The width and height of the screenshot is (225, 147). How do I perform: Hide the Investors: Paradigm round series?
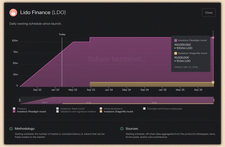14,112
